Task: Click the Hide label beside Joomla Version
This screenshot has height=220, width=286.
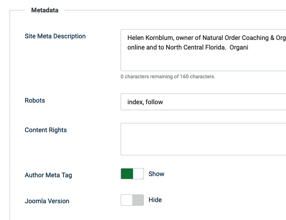Action: coord(155,200)
